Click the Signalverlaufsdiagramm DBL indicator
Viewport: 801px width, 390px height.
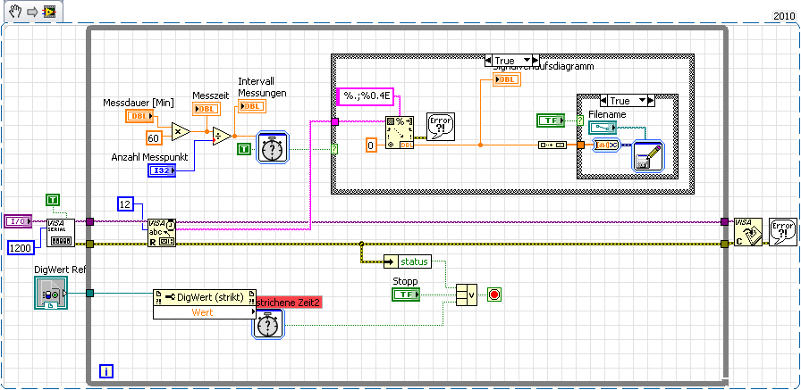(x=507, y=79)
